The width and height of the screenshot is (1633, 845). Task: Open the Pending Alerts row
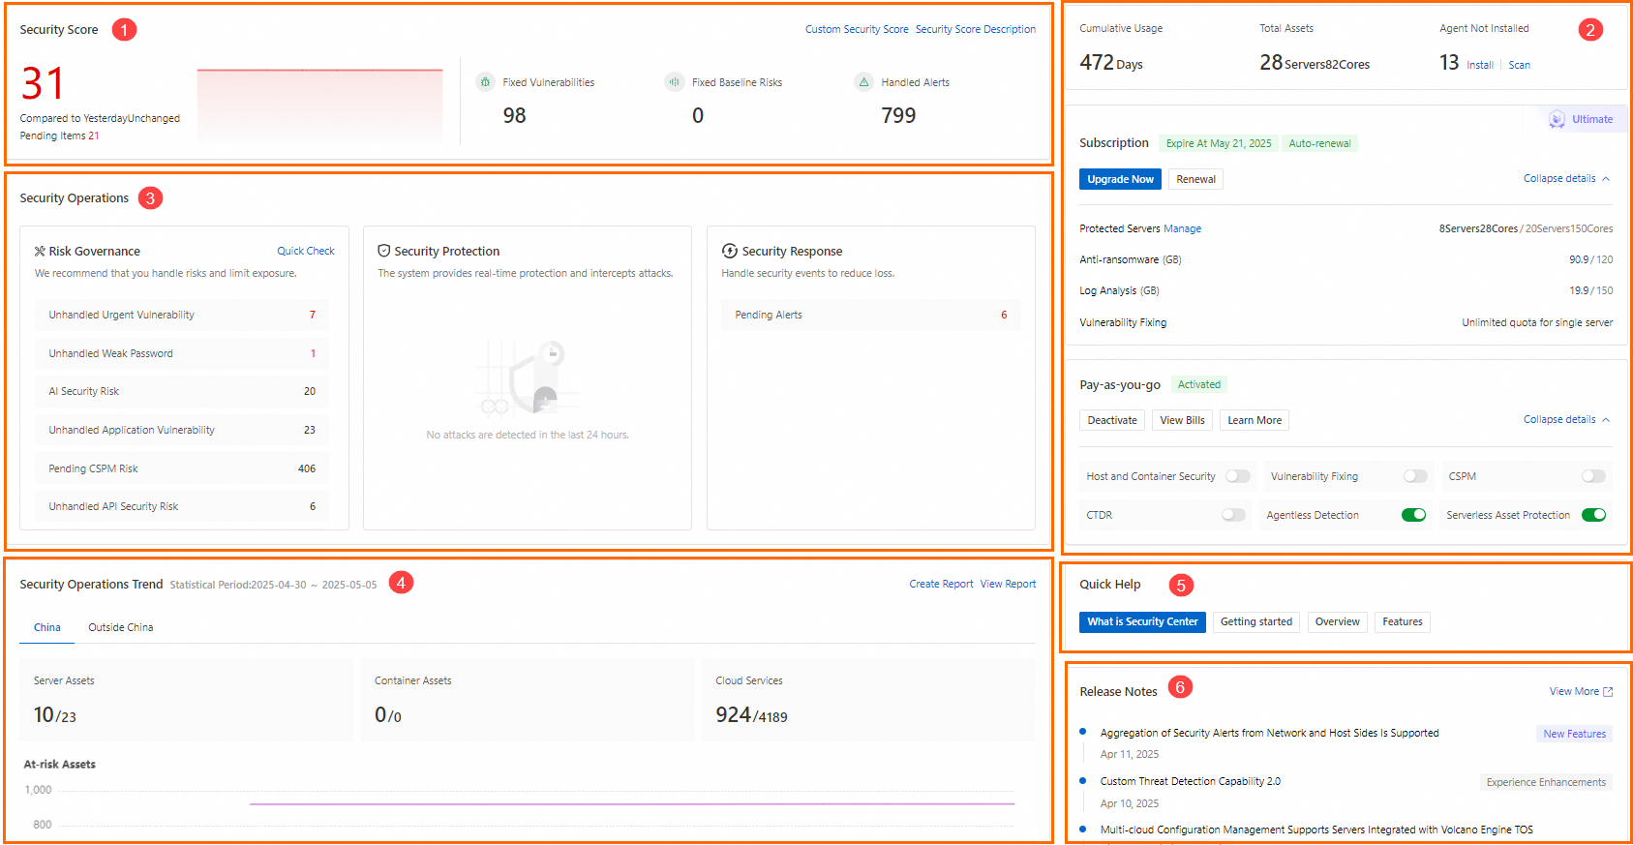pos(871,315)
